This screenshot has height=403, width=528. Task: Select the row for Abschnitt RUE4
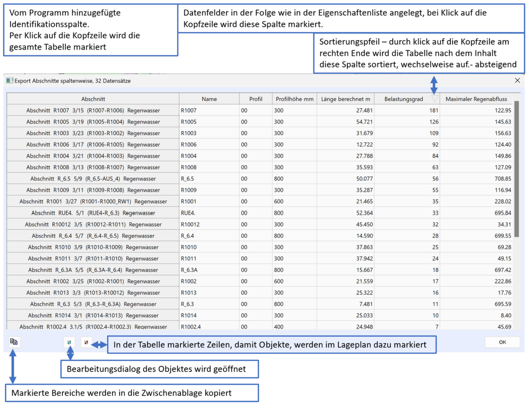tap(92, 213)
